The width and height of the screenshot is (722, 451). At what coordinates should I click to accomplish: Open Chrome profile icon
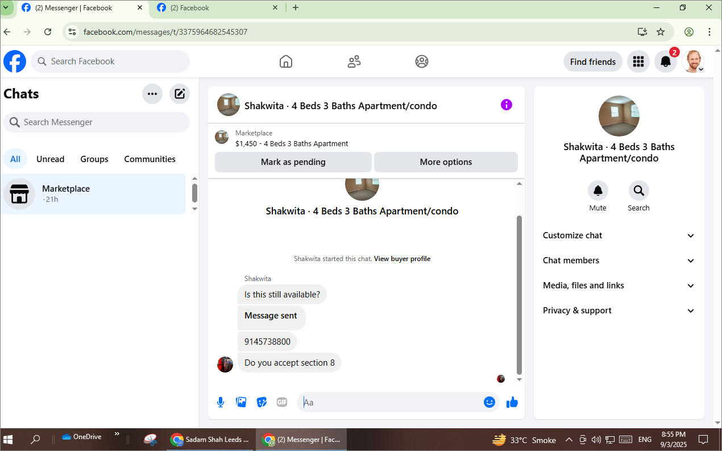(689, 32)
